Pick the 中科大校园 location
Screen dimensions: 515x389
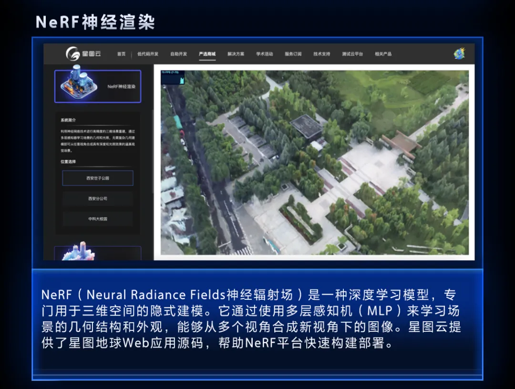click(98, 219)
